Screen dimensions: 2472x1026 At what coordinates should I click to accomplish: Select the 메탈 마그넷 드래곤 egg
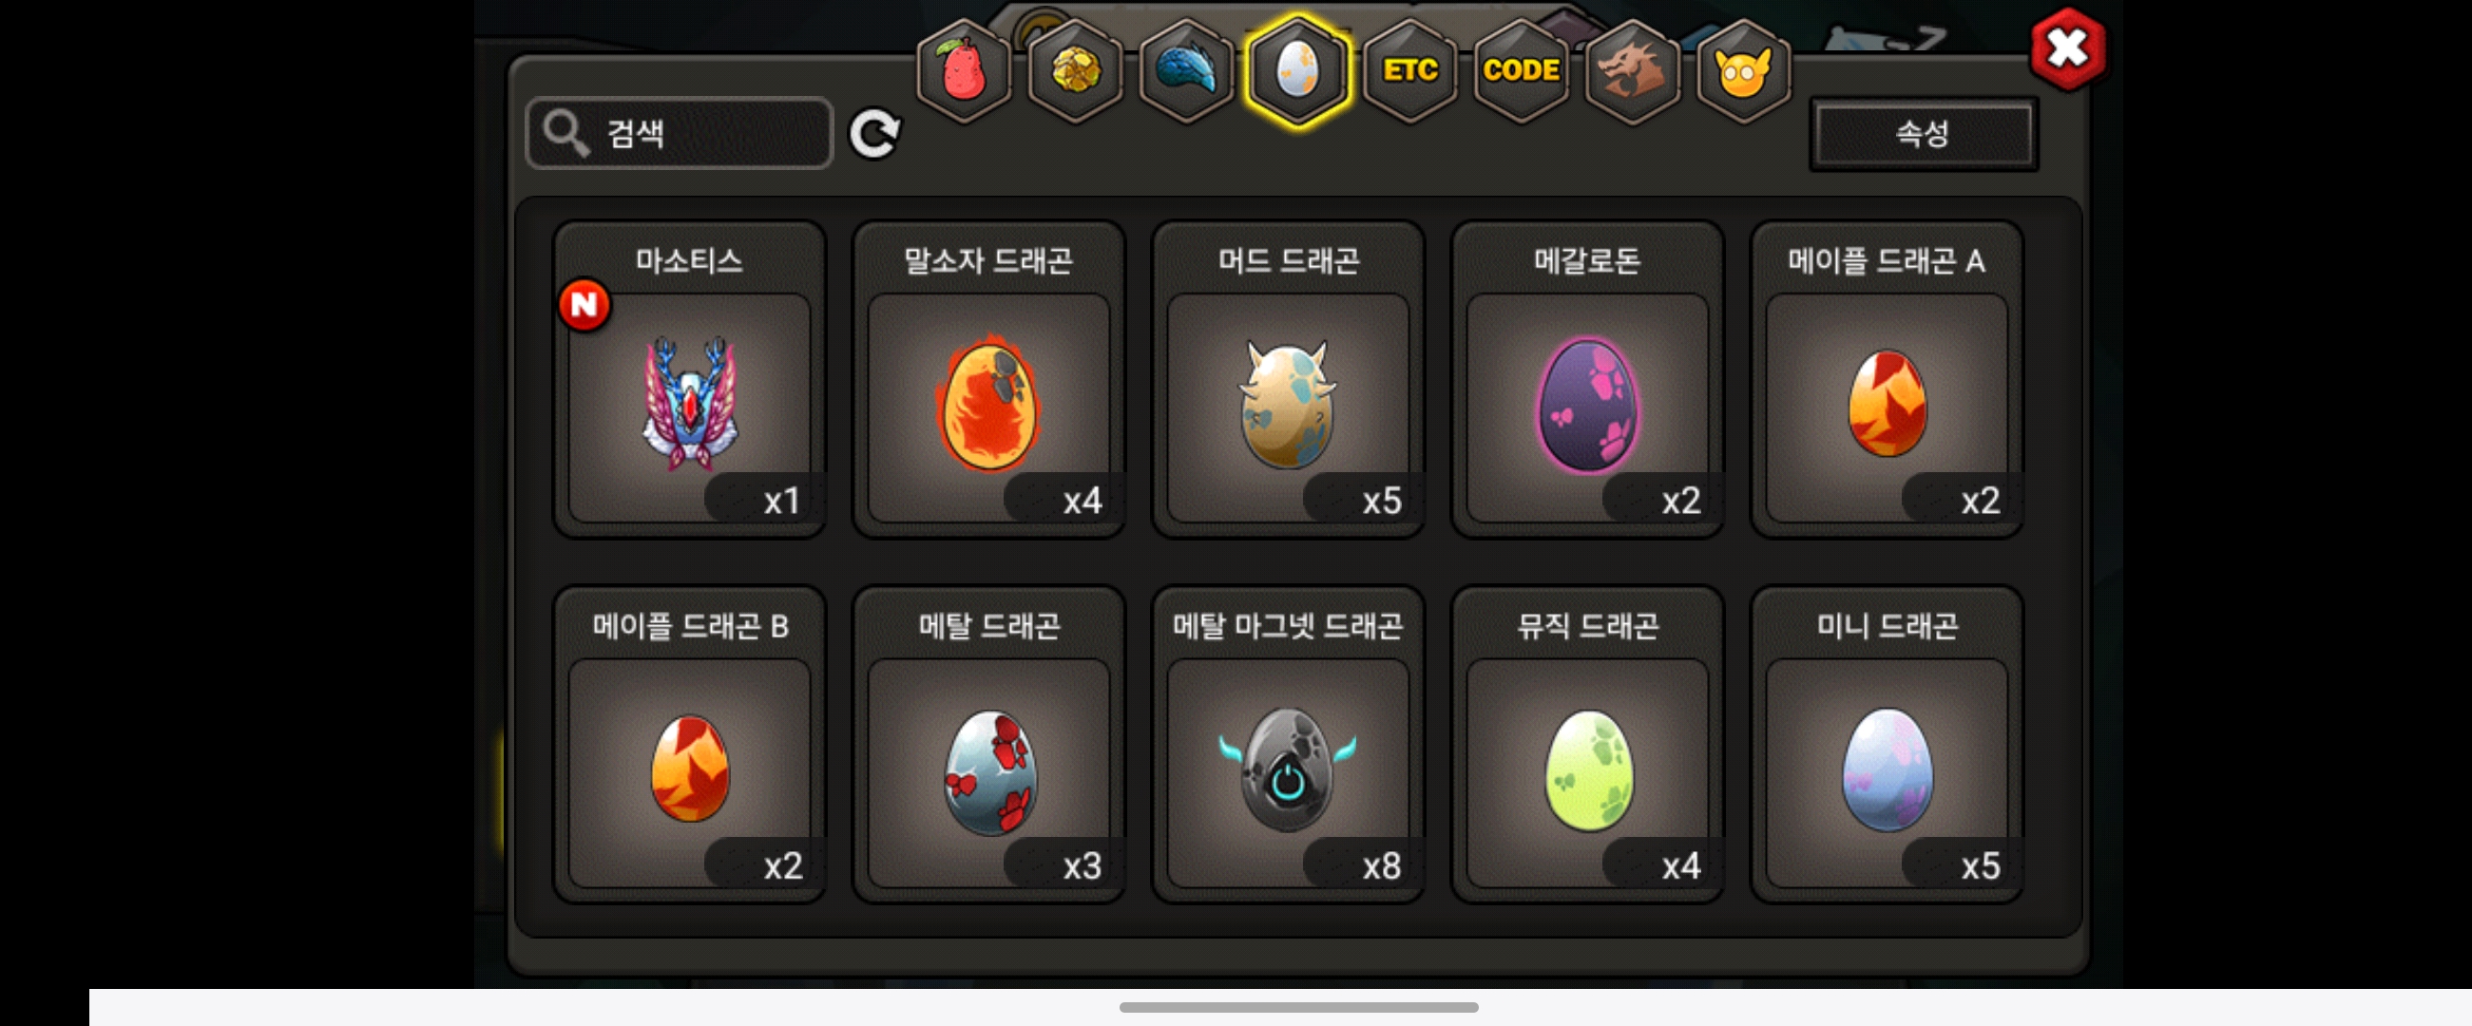tap(1289, 744)
